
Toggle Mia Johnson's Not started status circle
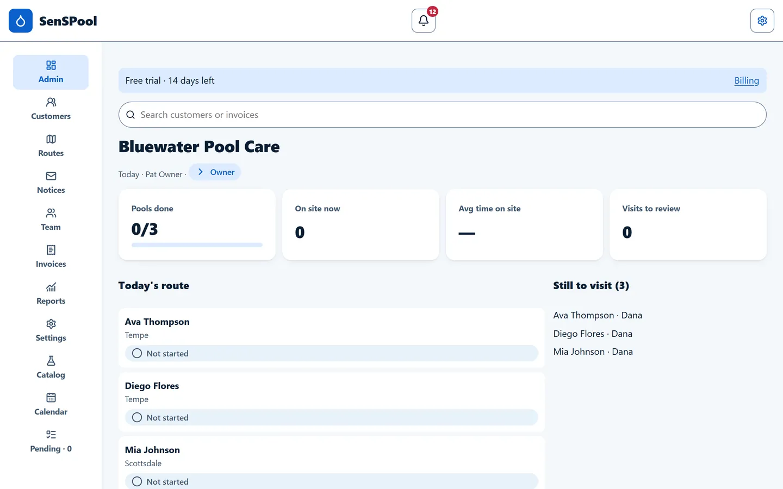[137, 481]
